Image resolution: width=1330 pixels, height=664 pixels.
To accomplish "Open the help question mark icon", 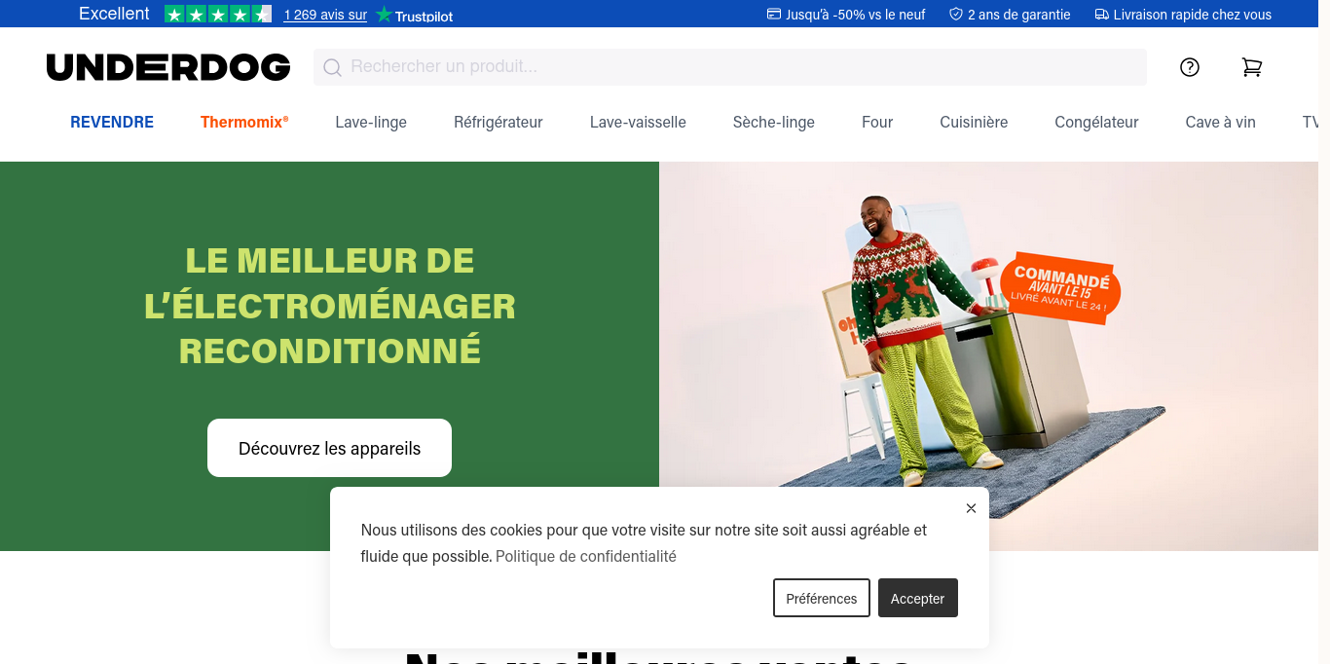I will 1189,67.
